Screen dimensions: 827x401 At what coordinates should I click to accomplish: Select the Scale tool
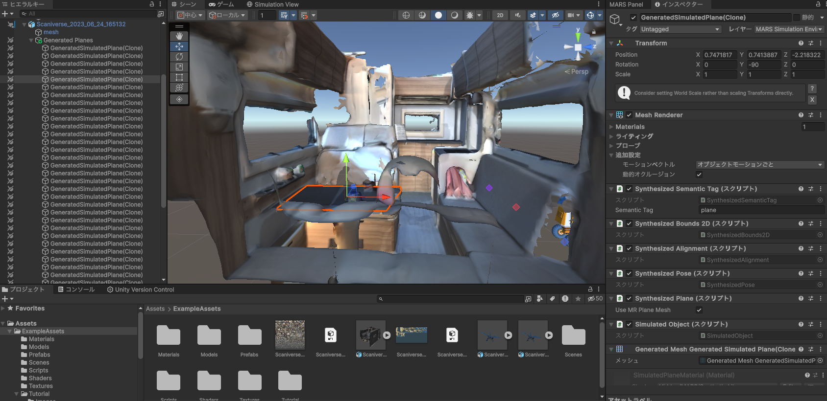coord(179,67)
